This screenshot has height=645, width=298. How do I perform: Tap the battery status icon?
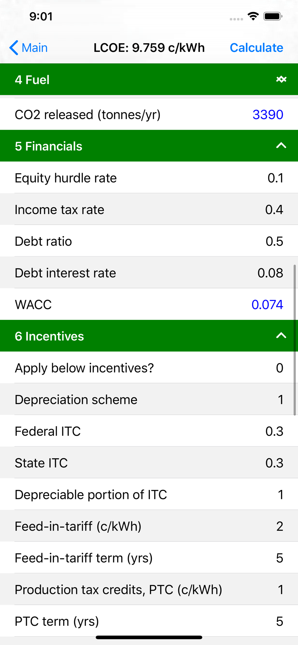pos(273,16)
